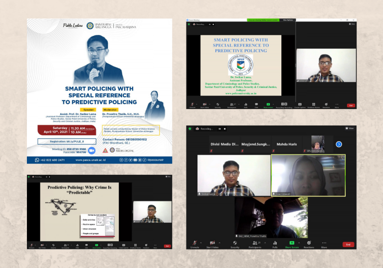Pause recording in the gallery-view Zoom window

[219, 129]
